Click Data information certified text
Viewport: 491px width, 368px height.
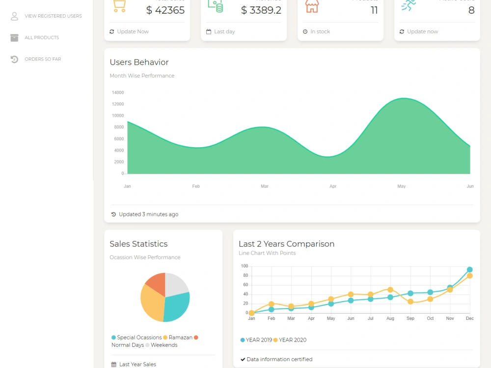coord(280,360)
